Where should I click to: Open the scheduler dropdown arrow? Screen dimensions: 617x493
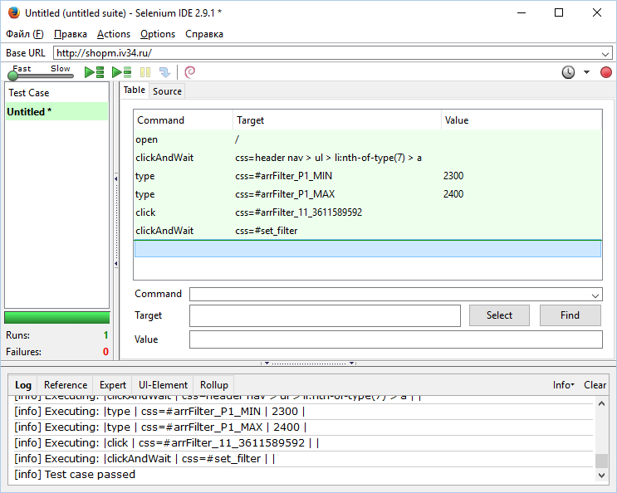(x=586, y=72)
